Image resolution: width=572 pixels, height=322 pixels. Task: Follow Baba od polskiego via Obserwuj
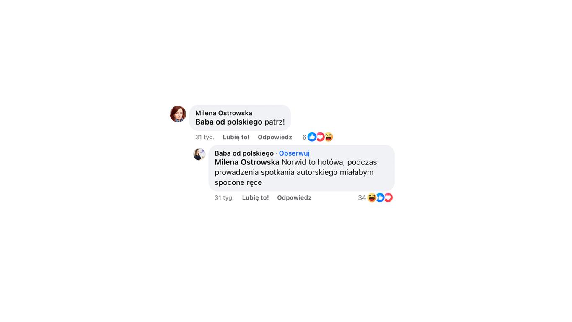coord(294,153)
